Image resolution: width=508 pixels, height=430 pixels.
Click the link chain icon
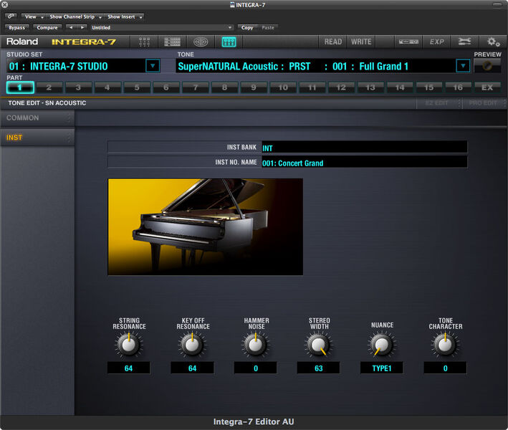point(11,16)
